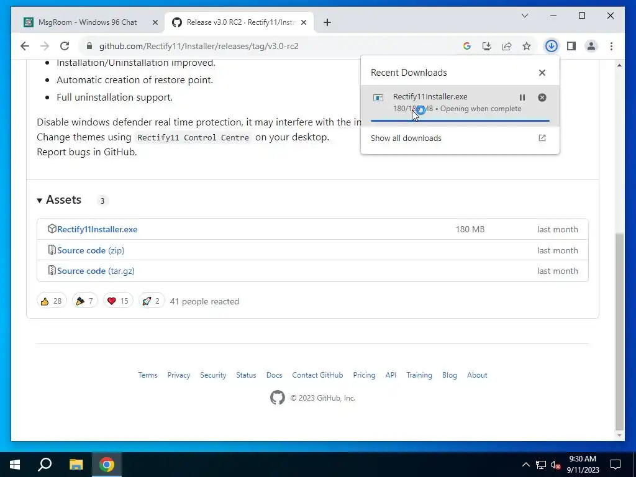The width and height of the screenshot is (636, 477).
Task: Open API footer link
Action: (391, 375)
